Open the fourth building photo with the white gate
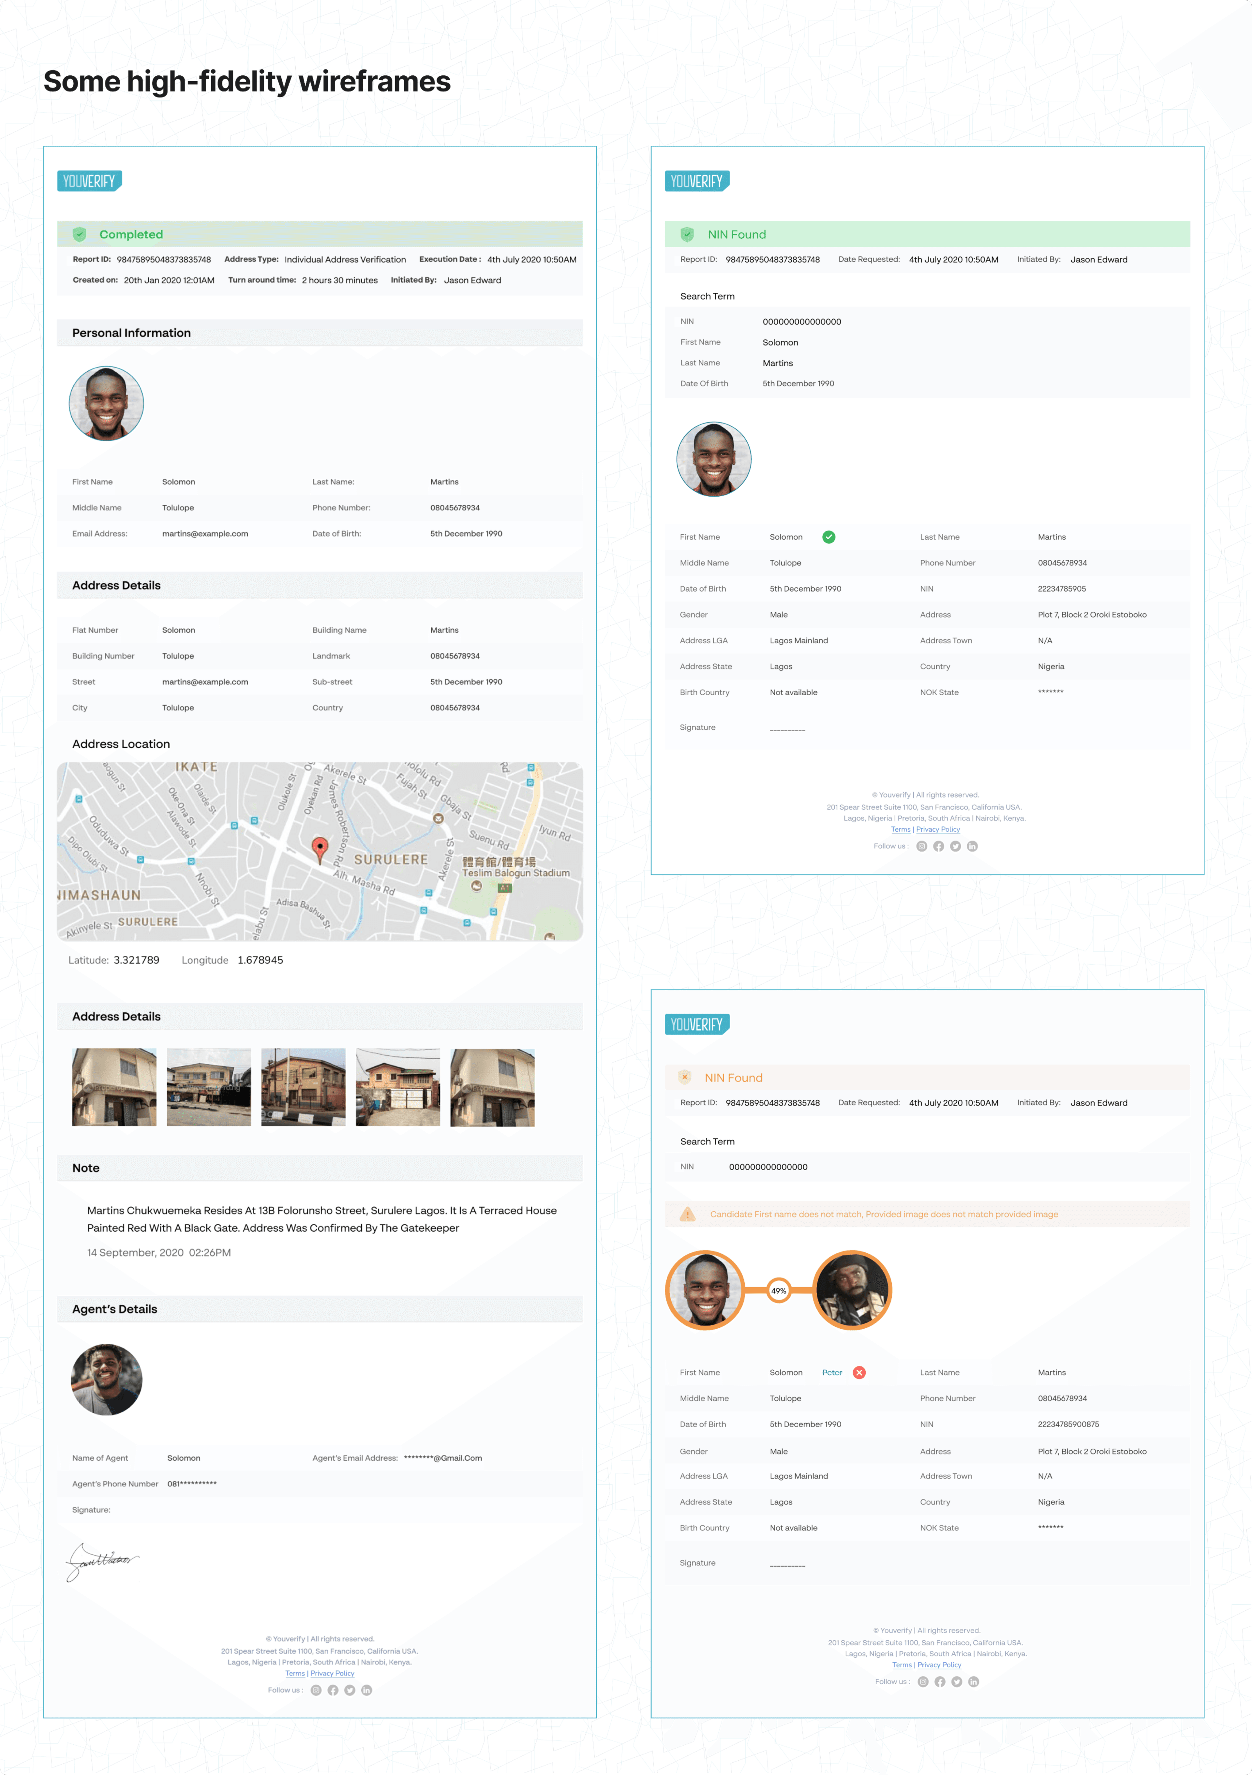Image resolution: width=1252 pixels, height=1775 pixels. [398, 1088]
